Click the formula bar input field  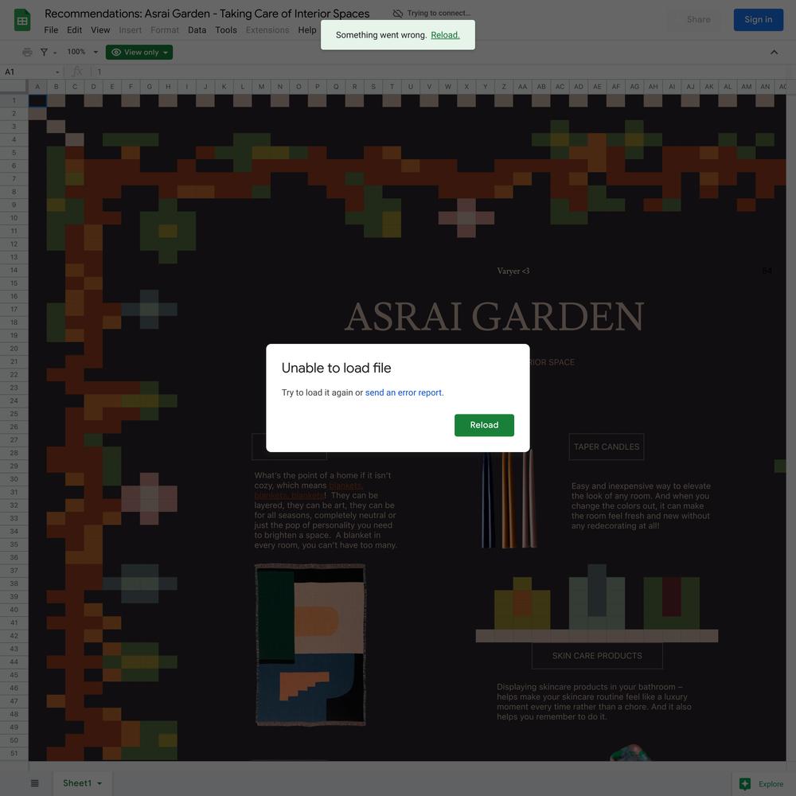click(398, 72)
